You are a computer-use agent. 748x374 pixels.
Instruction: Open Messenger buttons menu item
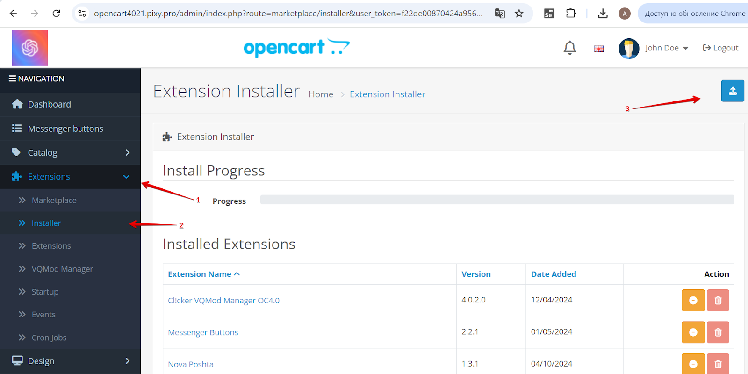click(x=70, y=129)
